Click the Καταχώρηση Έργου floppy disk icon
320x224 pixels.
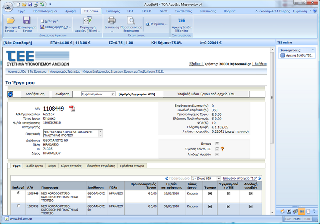pyautogui.click(x=27, y=21)
